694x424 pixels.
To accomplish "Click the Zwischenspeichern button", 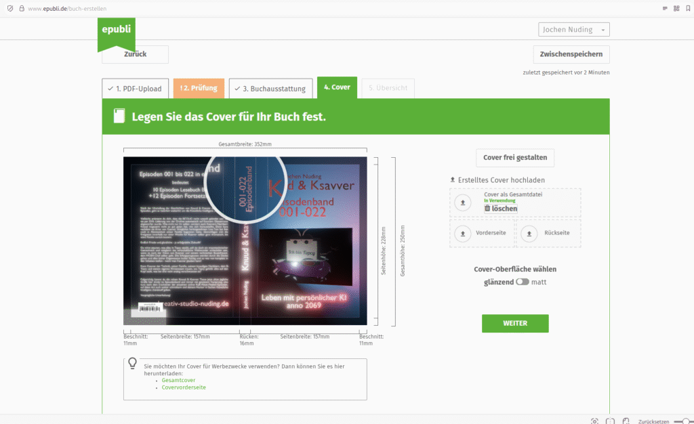I will pyautogui.click(x=571, y=54).
